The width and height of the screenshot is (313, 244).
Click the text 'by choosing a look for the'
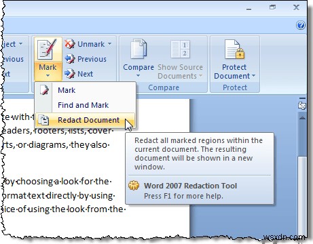pyautogui.click(x=57, y=181)
